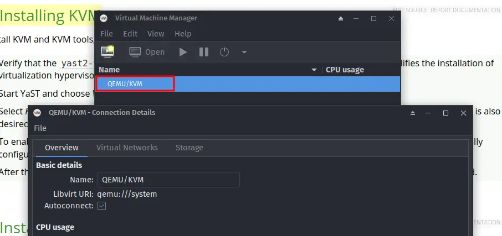Run the virtual machine with play button
This screenshot has height=236, width=502.
tap(183, 52)
